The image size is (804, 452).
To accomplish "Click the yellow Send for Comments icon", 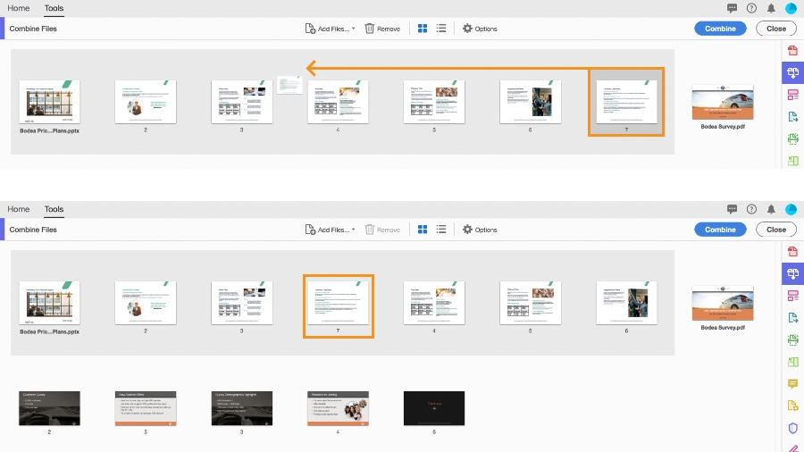I will coord(792,406).
